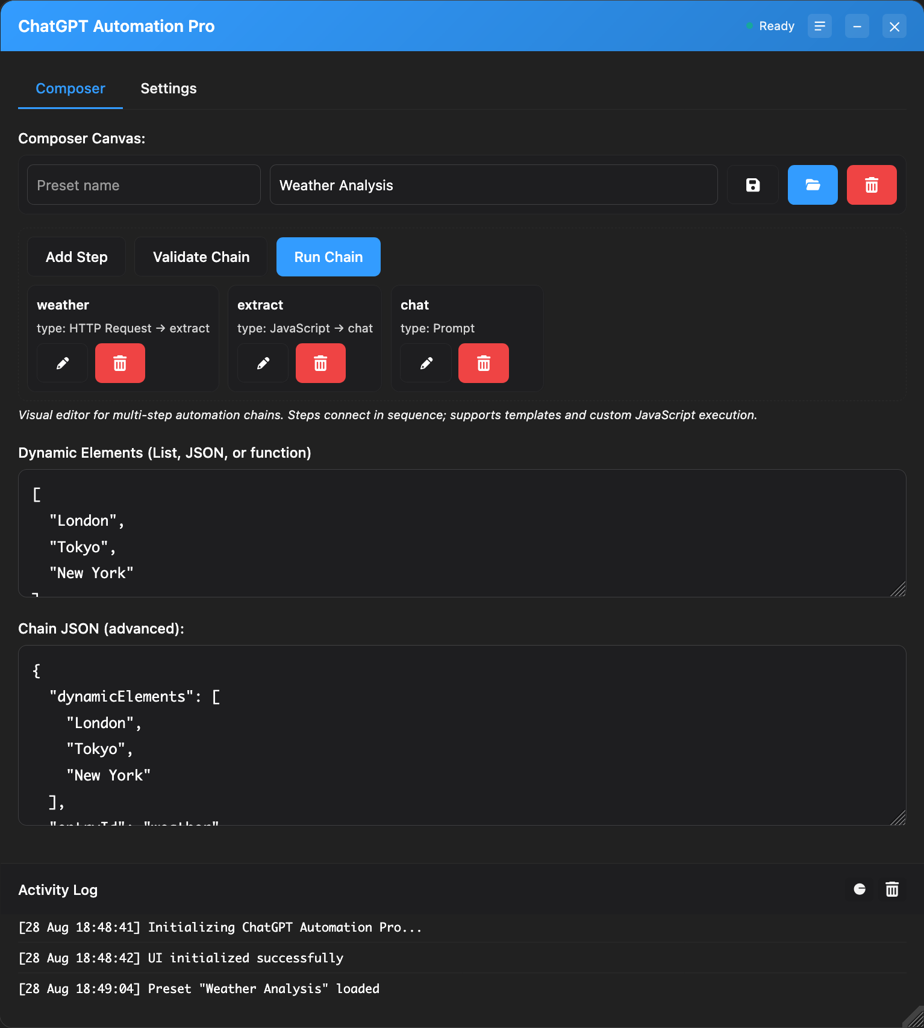Select log entry 'Preset "Weather Analysis" loaded'
The image size is (924, 1028).
tap(462, 988)
